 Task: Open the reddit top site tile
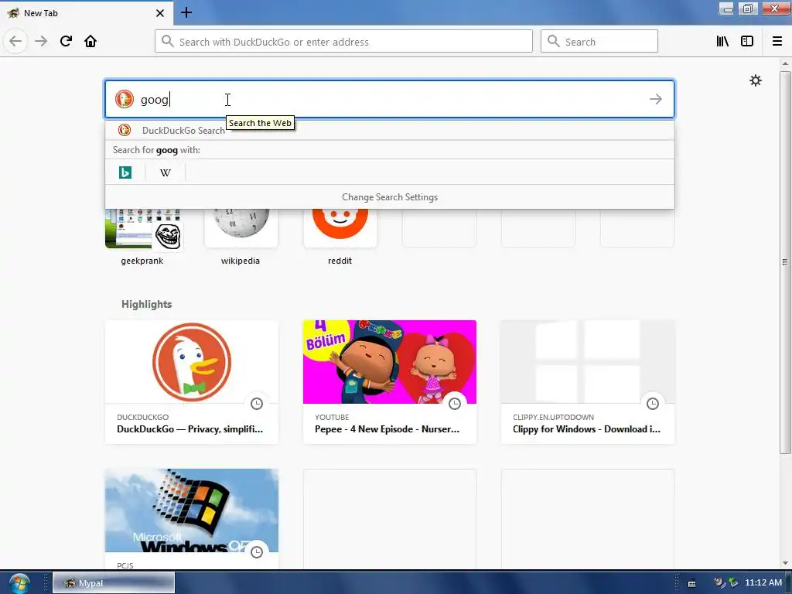tap(340, 229)
